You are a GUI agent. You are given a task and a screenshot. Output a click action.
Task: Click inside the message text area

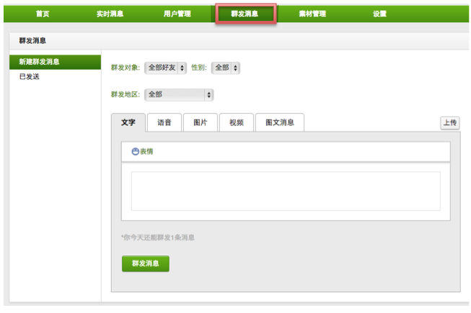coord(286,191)
